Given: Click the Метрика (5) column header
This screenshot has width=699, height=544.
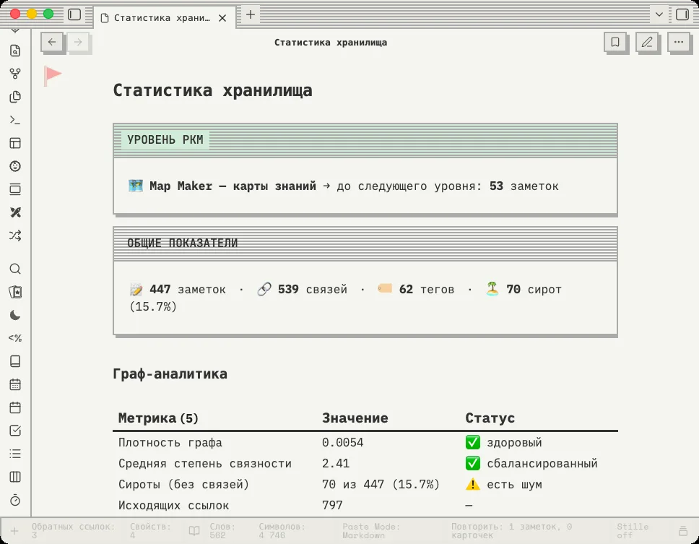Looking at the screenshot, I should pyautogui.click(x=158, y=418).
